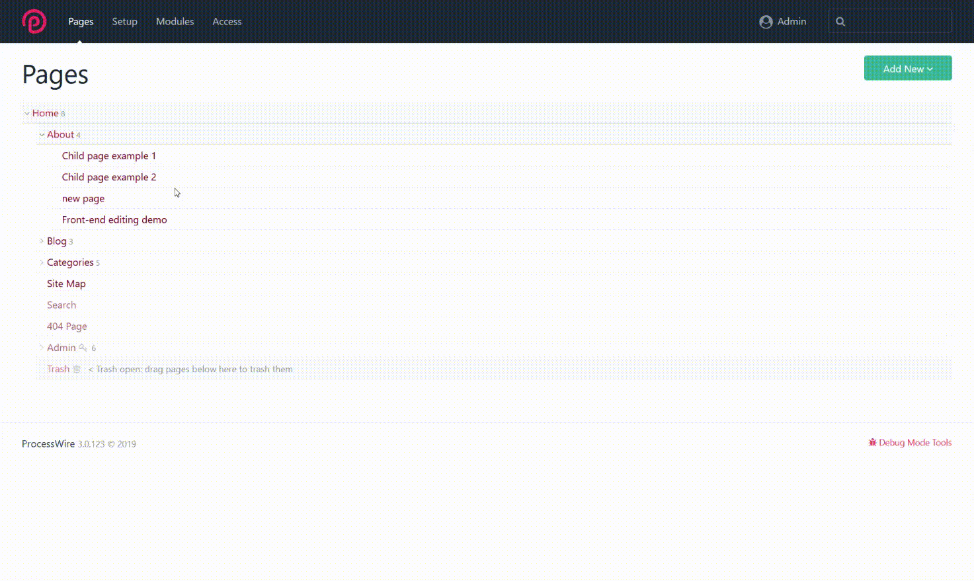Click the Admin user avatar icon
974x581 pixels.
766,22
